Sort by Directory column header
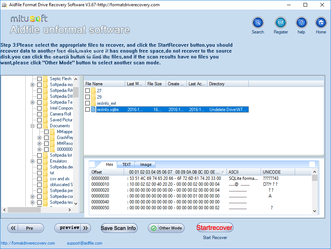Image resolution: width=331 pixels, height=249 pixels. [228, 84]
